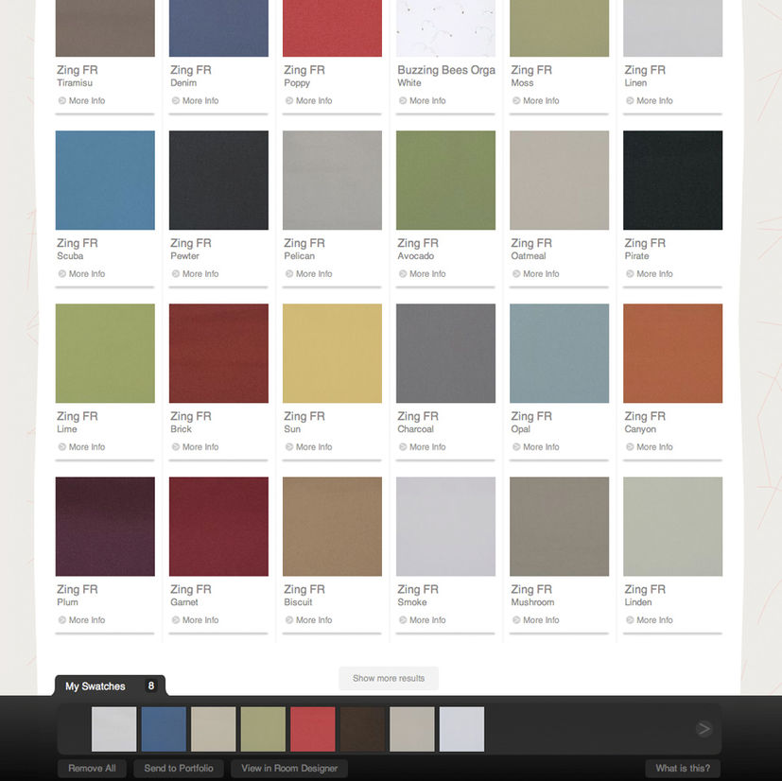Pick the blue swatch in My Swatches tray
Viewport: 782px width, 781px height.
tap(164, 730)
